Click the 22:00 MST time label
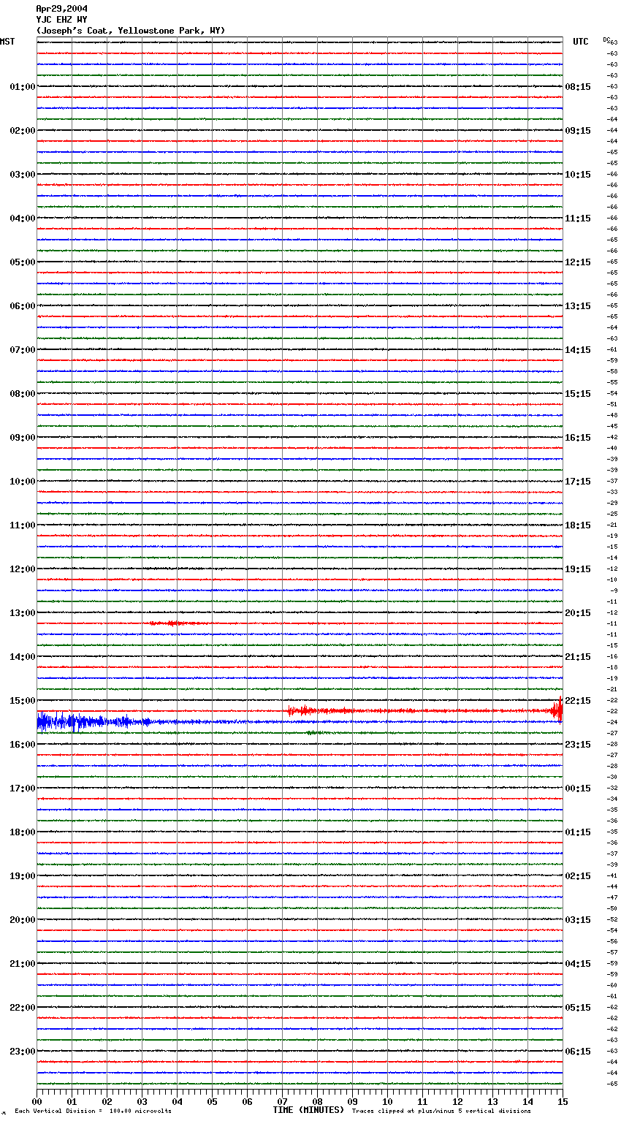The width and height of the screenshot is (621, 1121). pyautogui.click(x=23, y=1008)
